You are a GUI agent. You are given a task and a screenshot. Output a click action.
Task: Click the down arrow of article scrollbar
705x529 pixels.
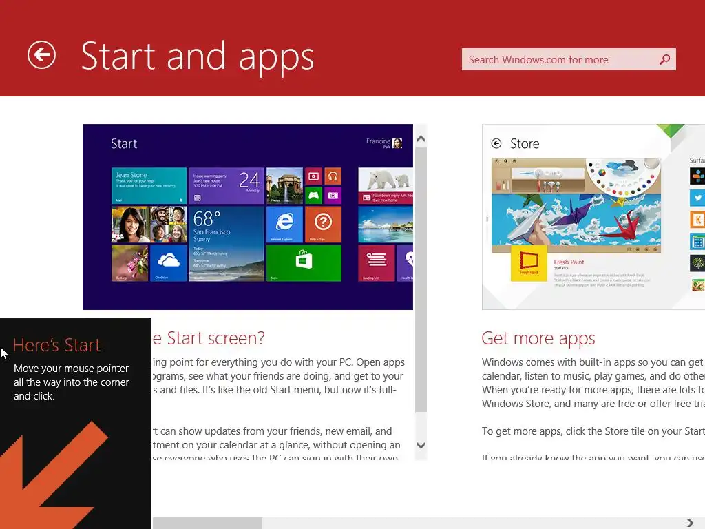[x=421, y=446]
